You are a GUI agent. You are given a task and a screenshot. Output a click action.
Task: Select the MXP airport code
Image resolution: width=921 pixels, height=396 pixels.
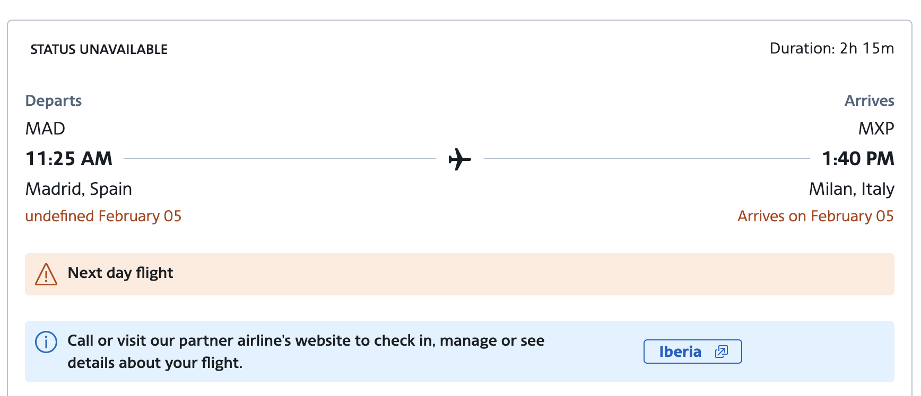tap(876, 129)
